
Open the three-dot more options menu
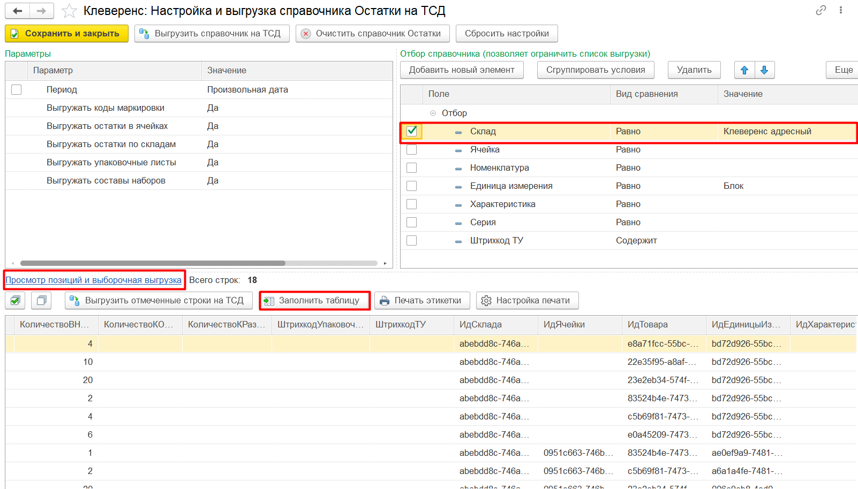point(841,10)
